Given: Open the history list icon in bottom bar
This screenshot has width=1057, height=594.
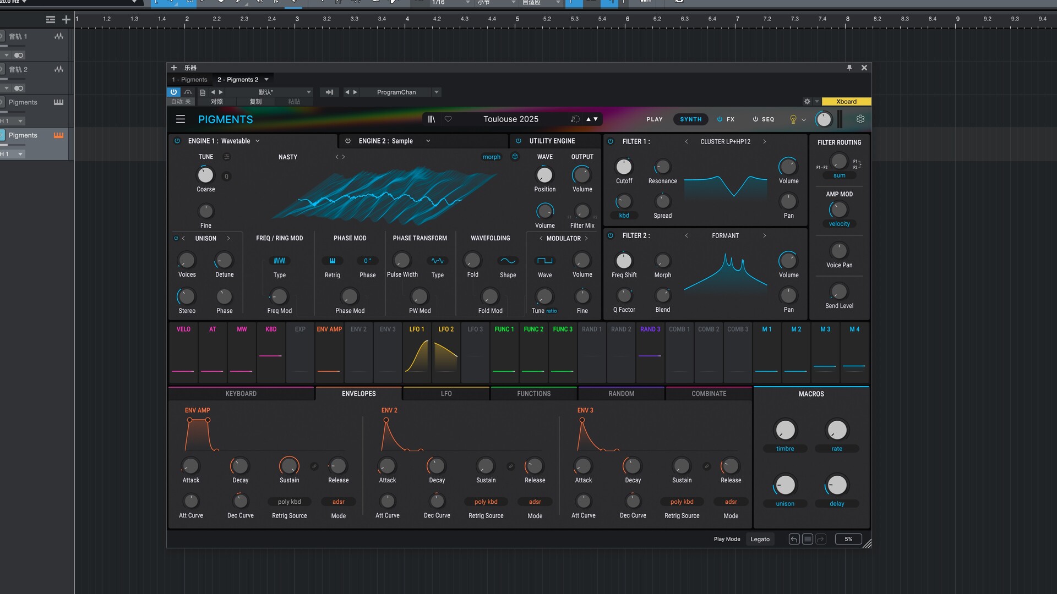Looking at the screenshot, I should (808, 539).
